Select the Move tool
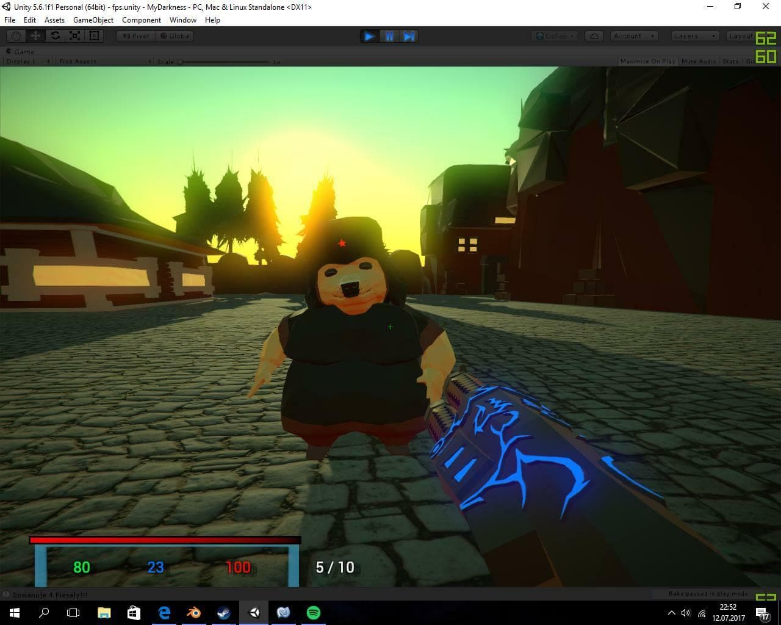The width and height of the screenshot is (781, 625). tap(35, 36)
